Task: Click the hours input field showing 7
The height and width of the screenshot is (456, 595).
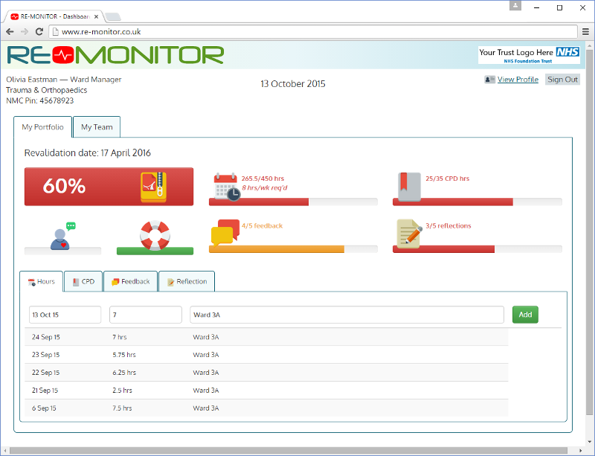Action: [146, 315]
